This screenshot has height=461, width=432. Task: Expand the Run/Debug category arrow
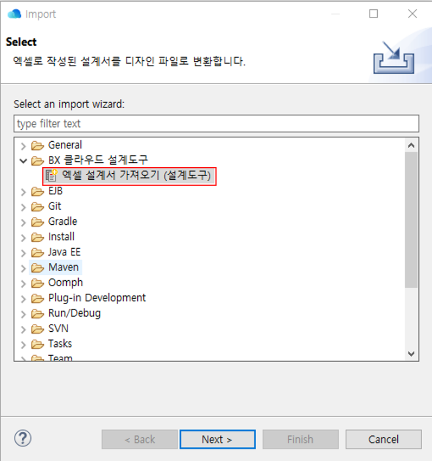click(x=23, y=314)
